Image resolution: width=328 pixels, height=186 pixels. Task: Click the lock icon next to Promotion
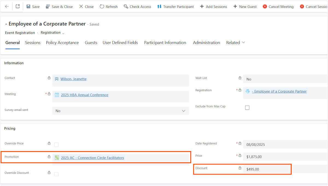tap(49, 157)
